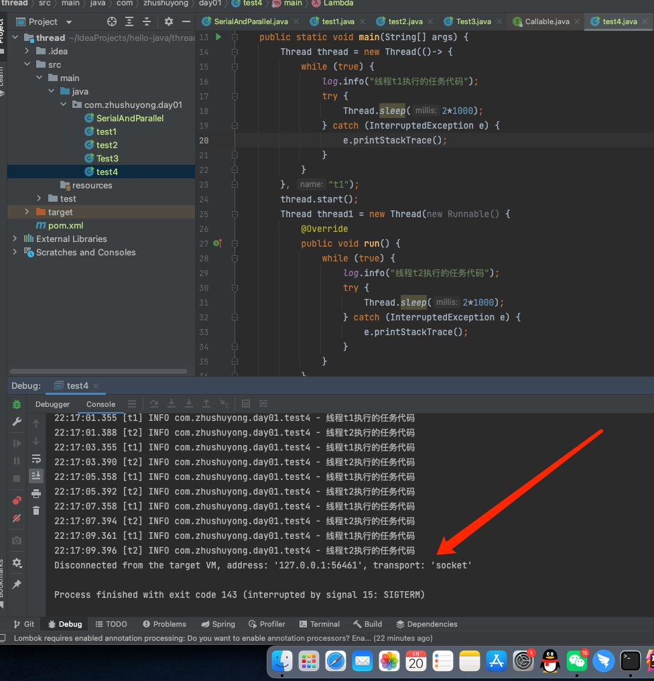The image size is (654, 681).
Task: Toggle Mute Breakpoints in debug sidebar
Action: click(17, 518)
